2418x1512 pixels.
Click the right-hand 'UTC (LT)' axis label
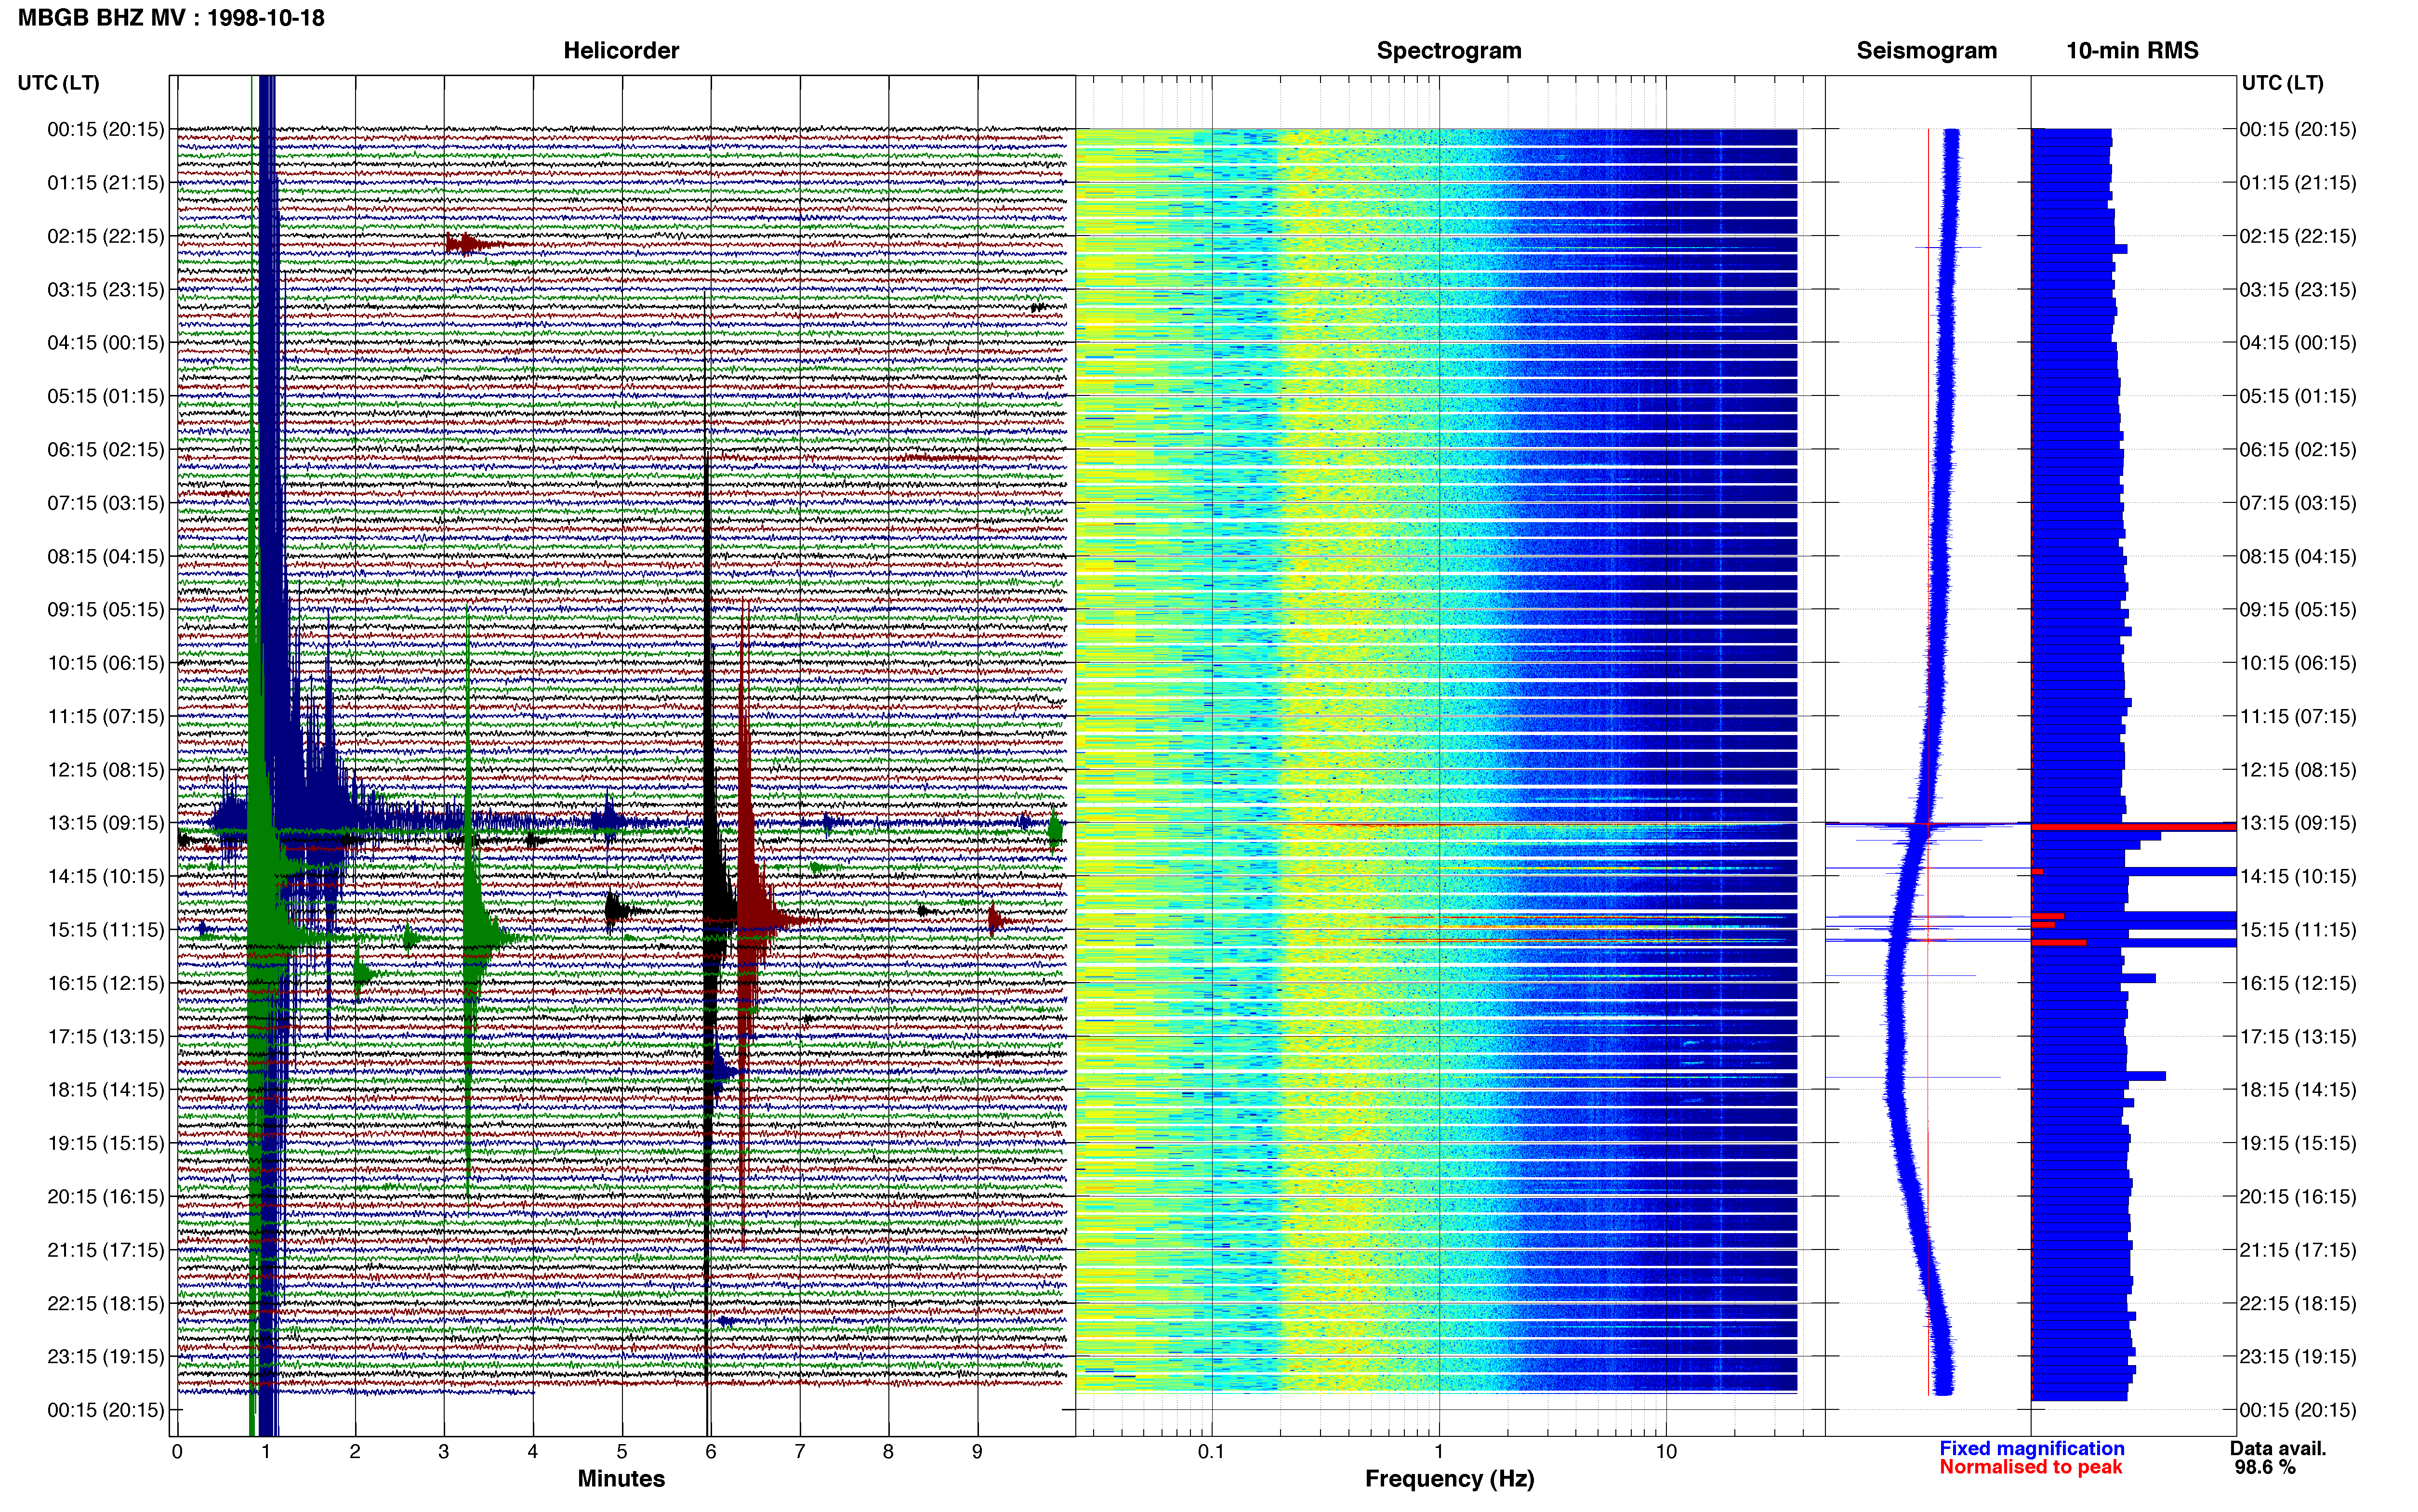tap(2282, 83)
